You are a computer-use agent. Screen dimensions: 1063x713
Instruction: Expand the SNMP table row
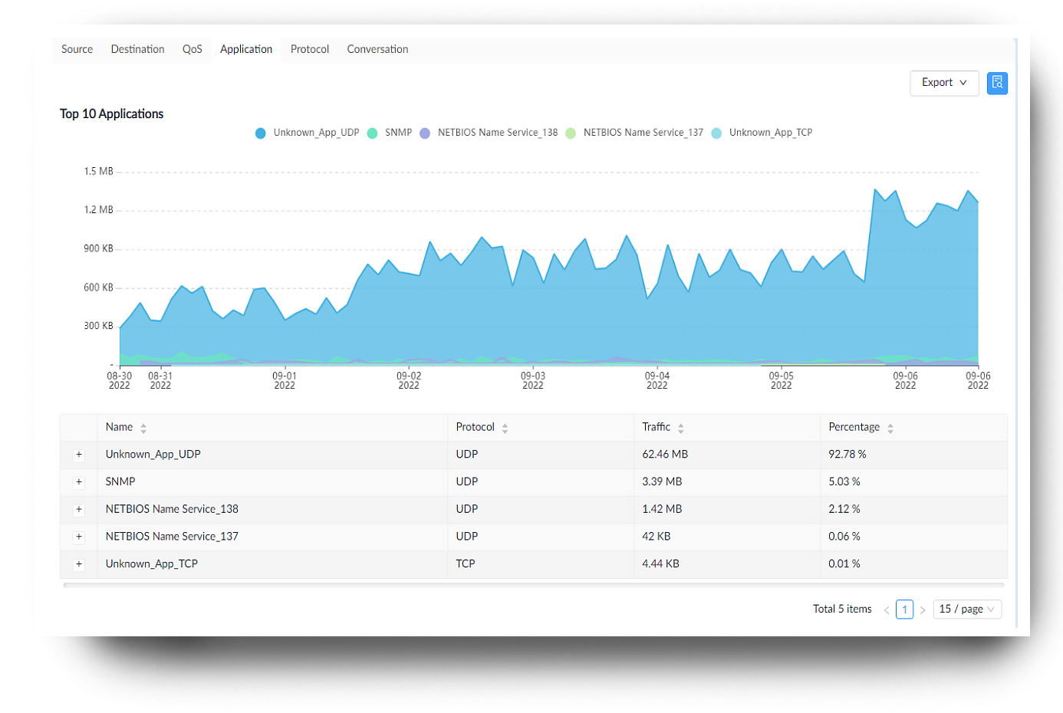[x=79, y=482]
